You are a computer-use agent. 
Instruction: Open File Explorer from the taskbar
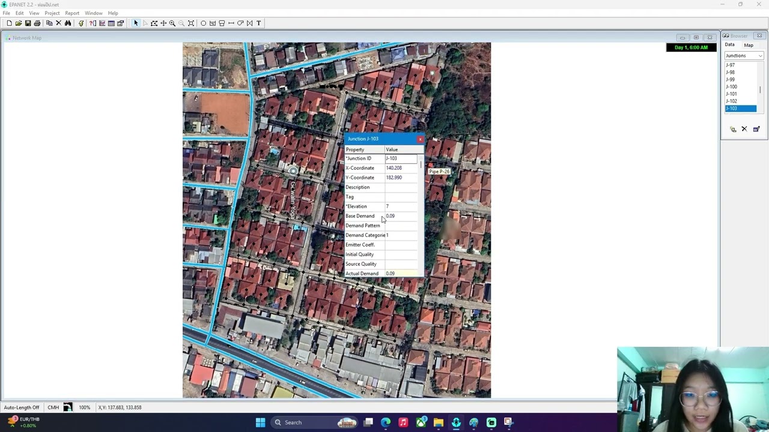click(439, 422)
